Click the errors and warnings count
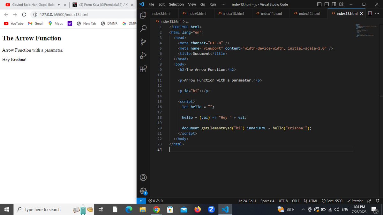 (155, 201)
